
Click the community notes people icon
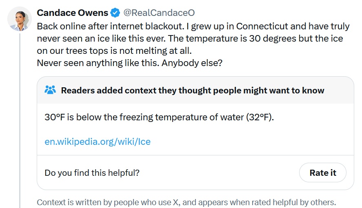pos(50,90)
